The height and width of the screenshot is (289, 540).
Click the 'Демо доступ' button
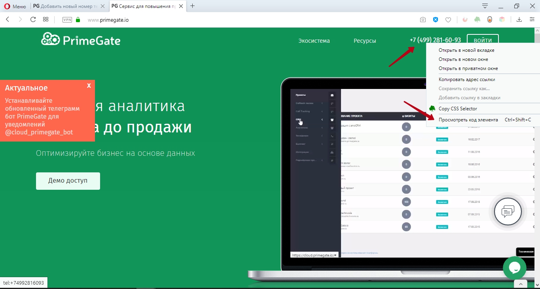pyautogui.click(x=68, y=181)
